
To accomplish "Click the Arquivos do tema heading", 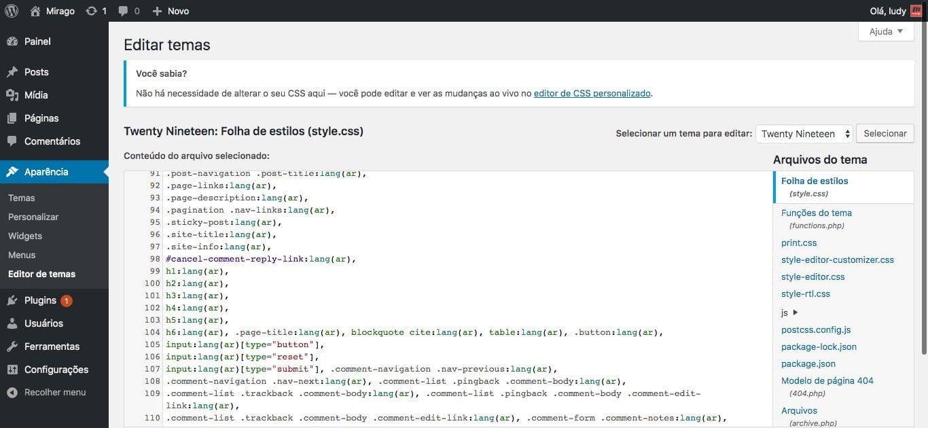I will pyautogui.click(x=820, y=160).
